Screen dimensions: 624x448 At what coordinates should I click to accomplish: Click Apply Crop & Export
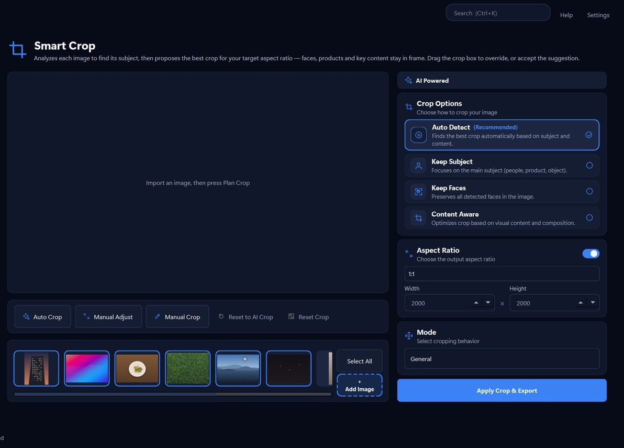click(502, 390)
